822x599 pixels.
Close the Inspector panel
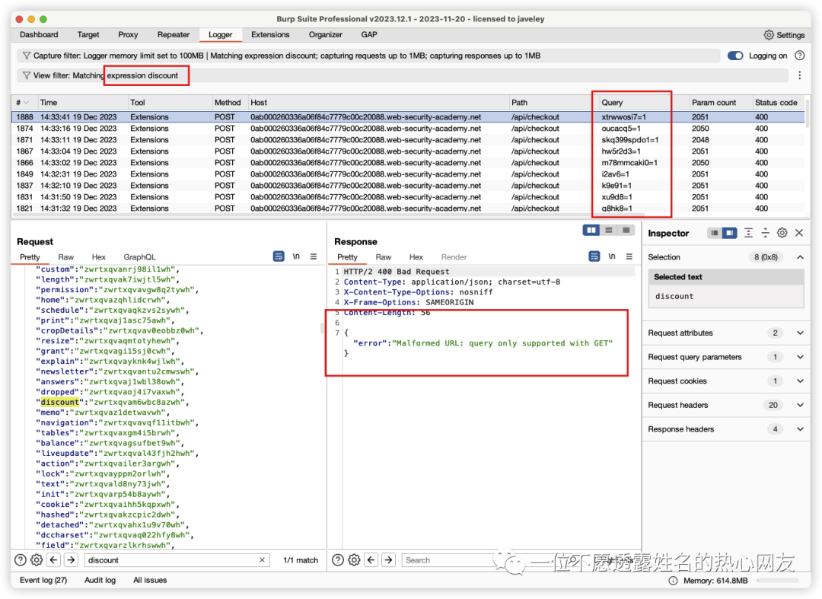coord(799,233)
